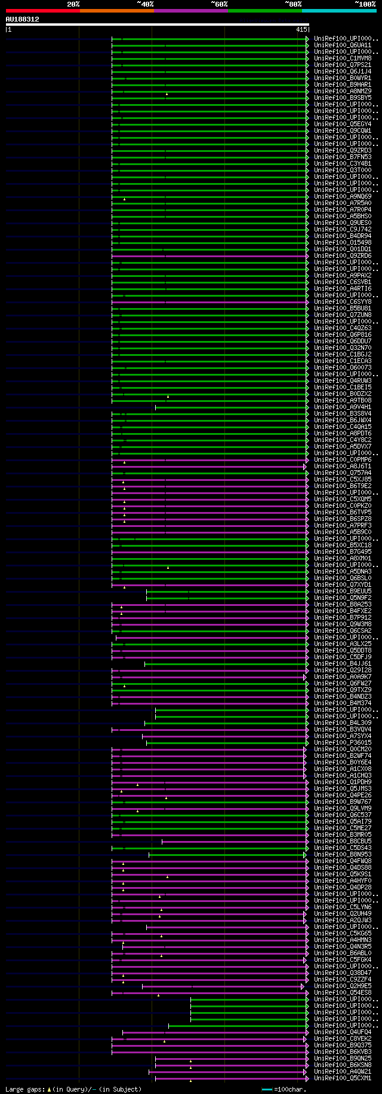Screen dimensions: 382x1094
Task: Click label UniRef100_Q9TXZ9
Action: click(343, 690)
